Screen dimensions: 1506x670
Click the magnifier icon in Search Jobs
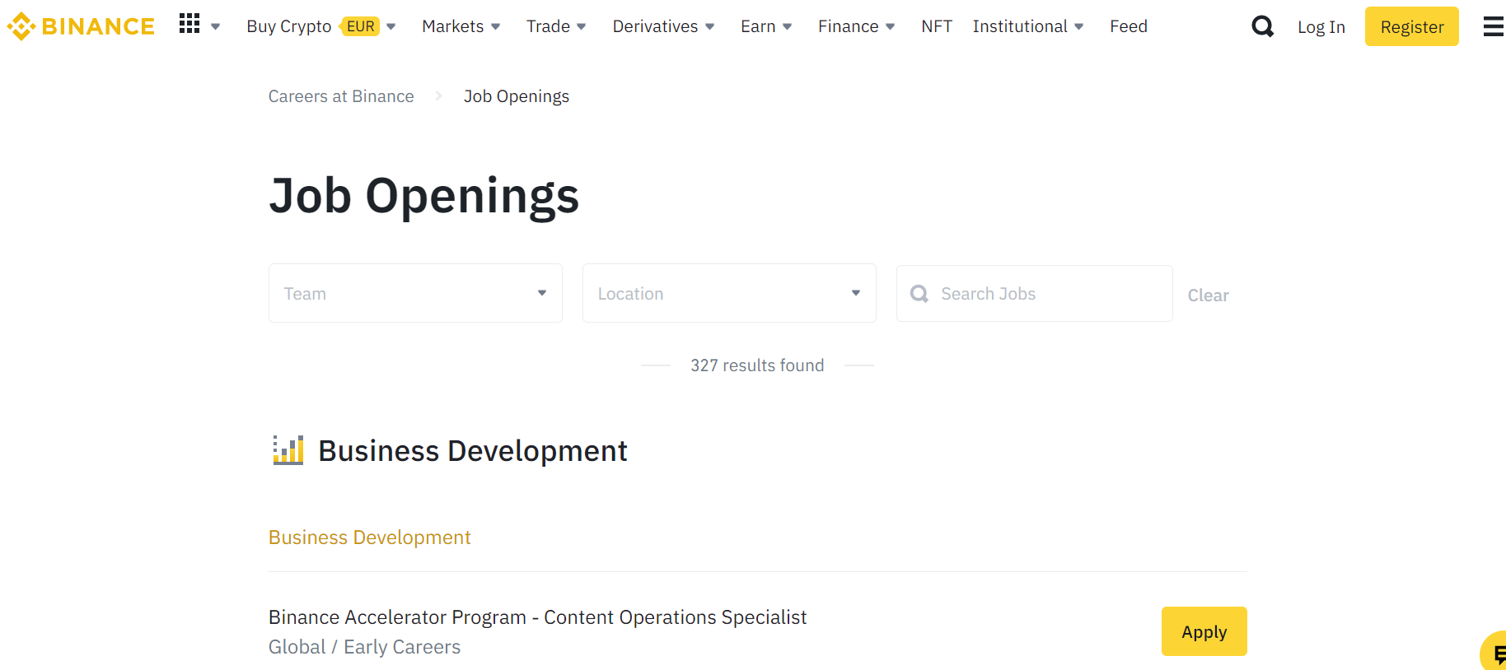(919, 294)
